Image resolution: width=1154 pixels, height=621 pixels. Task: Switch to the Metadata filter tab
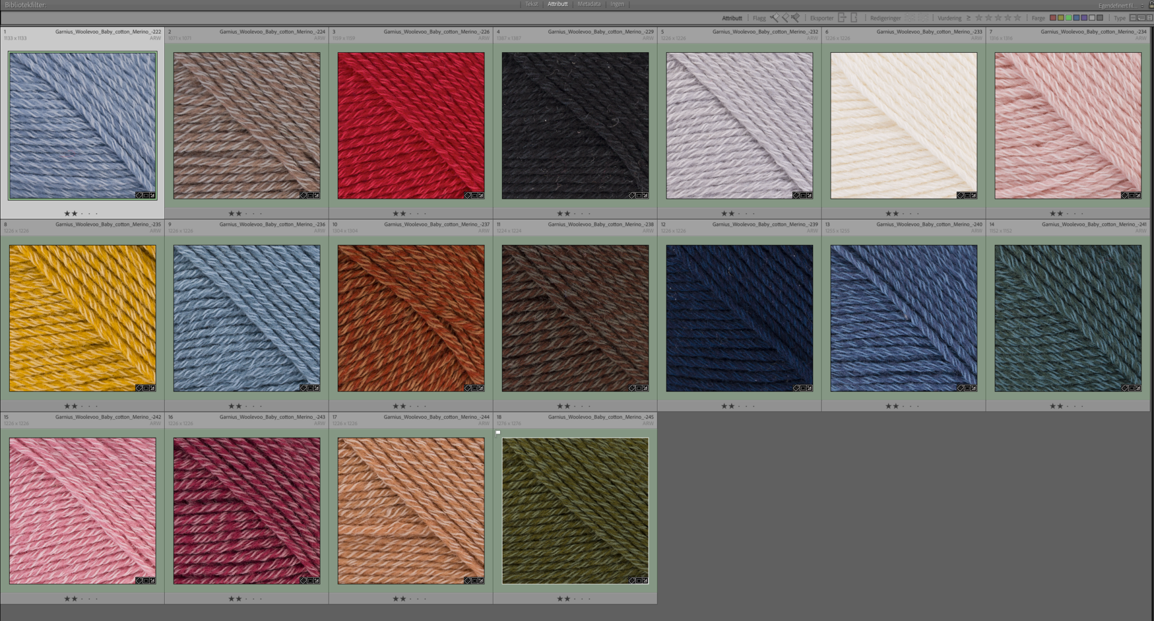(x=588, y=4)
